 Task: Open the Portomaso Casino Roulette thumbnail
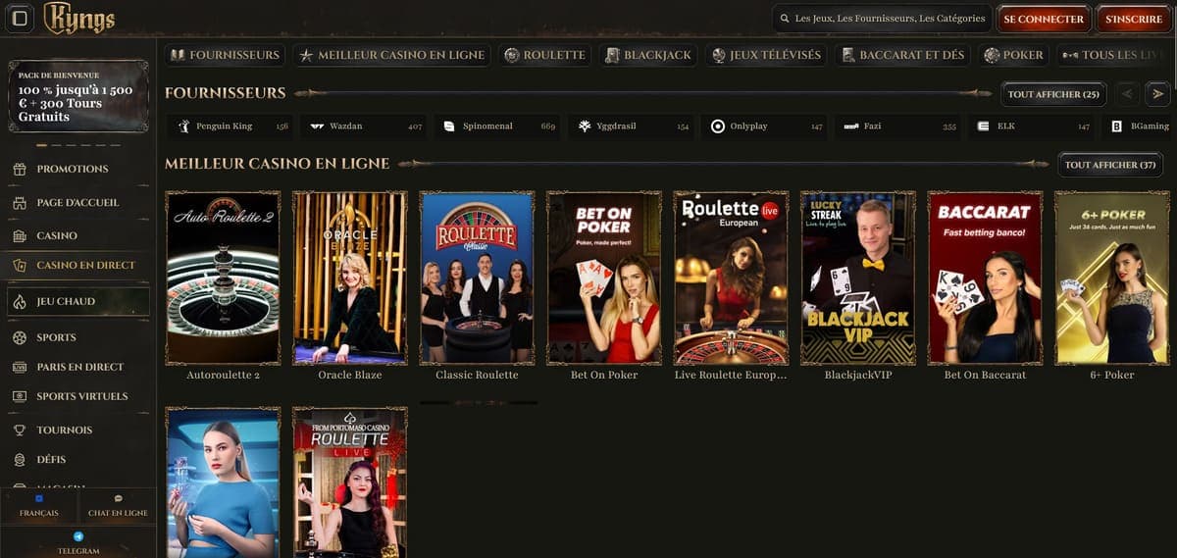pos(349,482)
